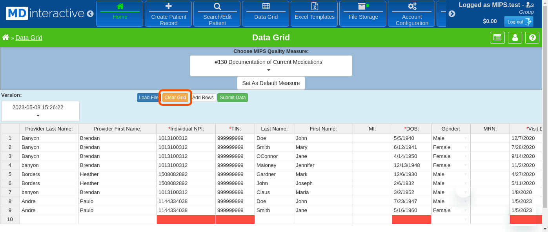548x232 pixels.
Task: Click the provider count doctor icon
Action: click(x=528, y=5)
